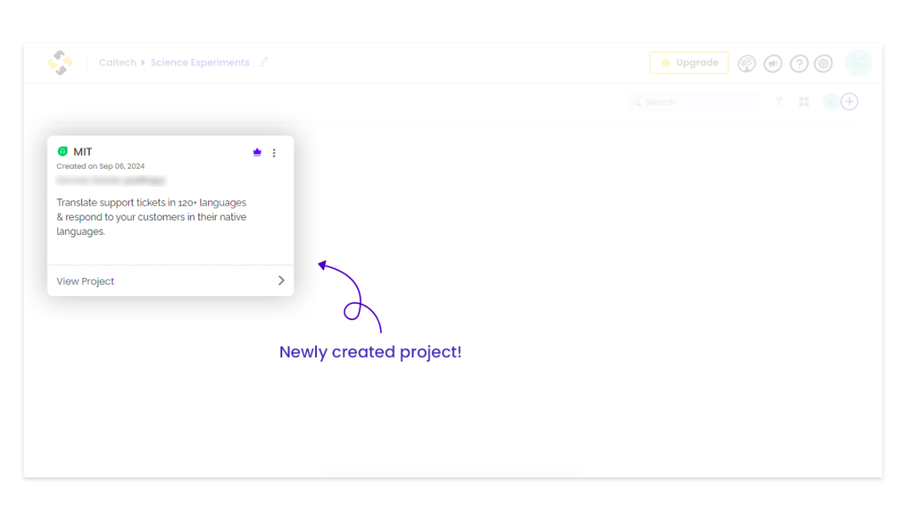906x521 pixels.
Task: Click the app logo in the header
Action: tap(60, 63)
